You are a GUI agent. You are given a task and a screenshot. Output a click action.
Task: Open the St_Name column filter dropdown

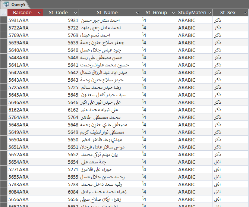coord(138,13)
